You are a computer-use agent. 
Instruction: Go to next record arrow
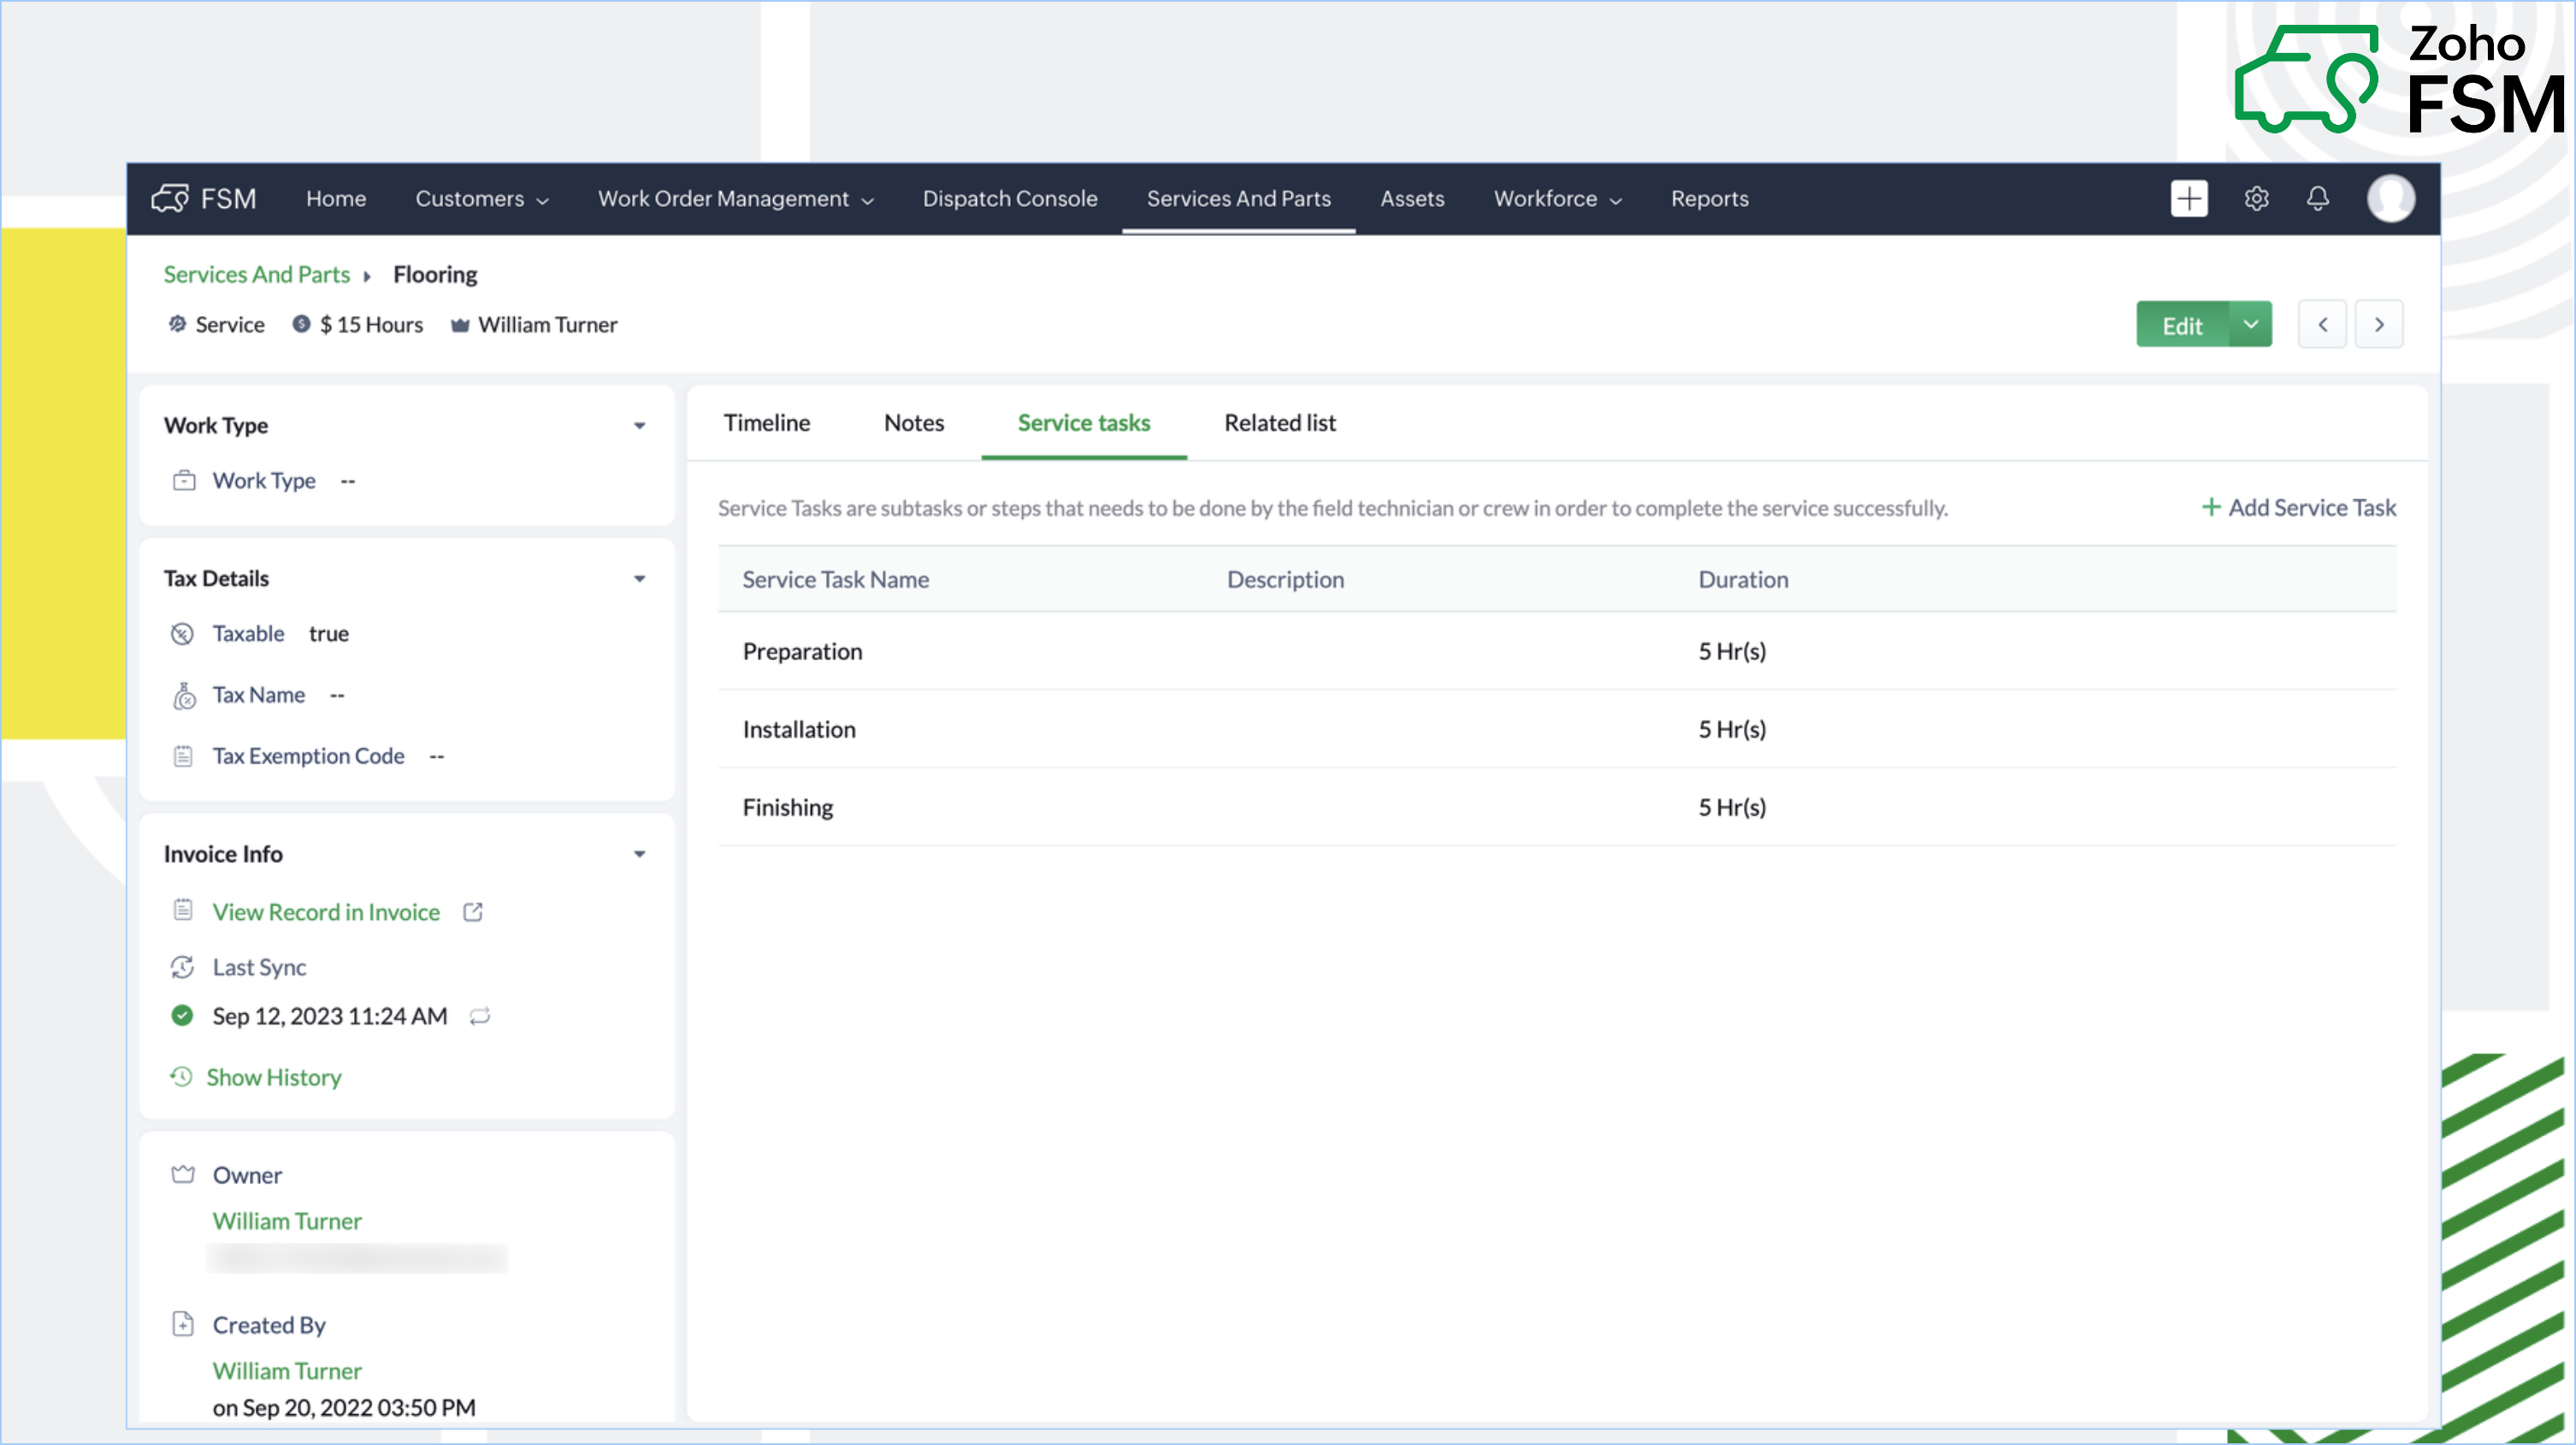(2379, 324)
